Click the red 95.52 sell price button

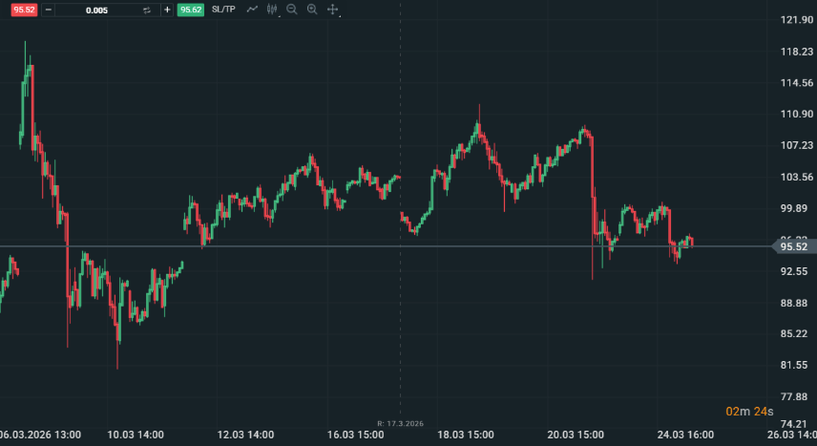pos(24,10)
